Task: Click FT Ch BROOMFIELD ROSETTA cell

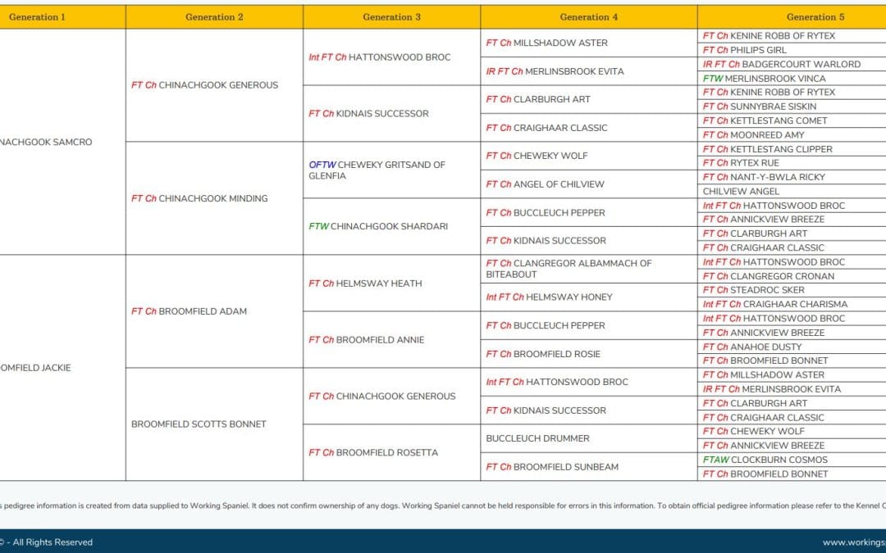Action: click(x=373, y=452)
